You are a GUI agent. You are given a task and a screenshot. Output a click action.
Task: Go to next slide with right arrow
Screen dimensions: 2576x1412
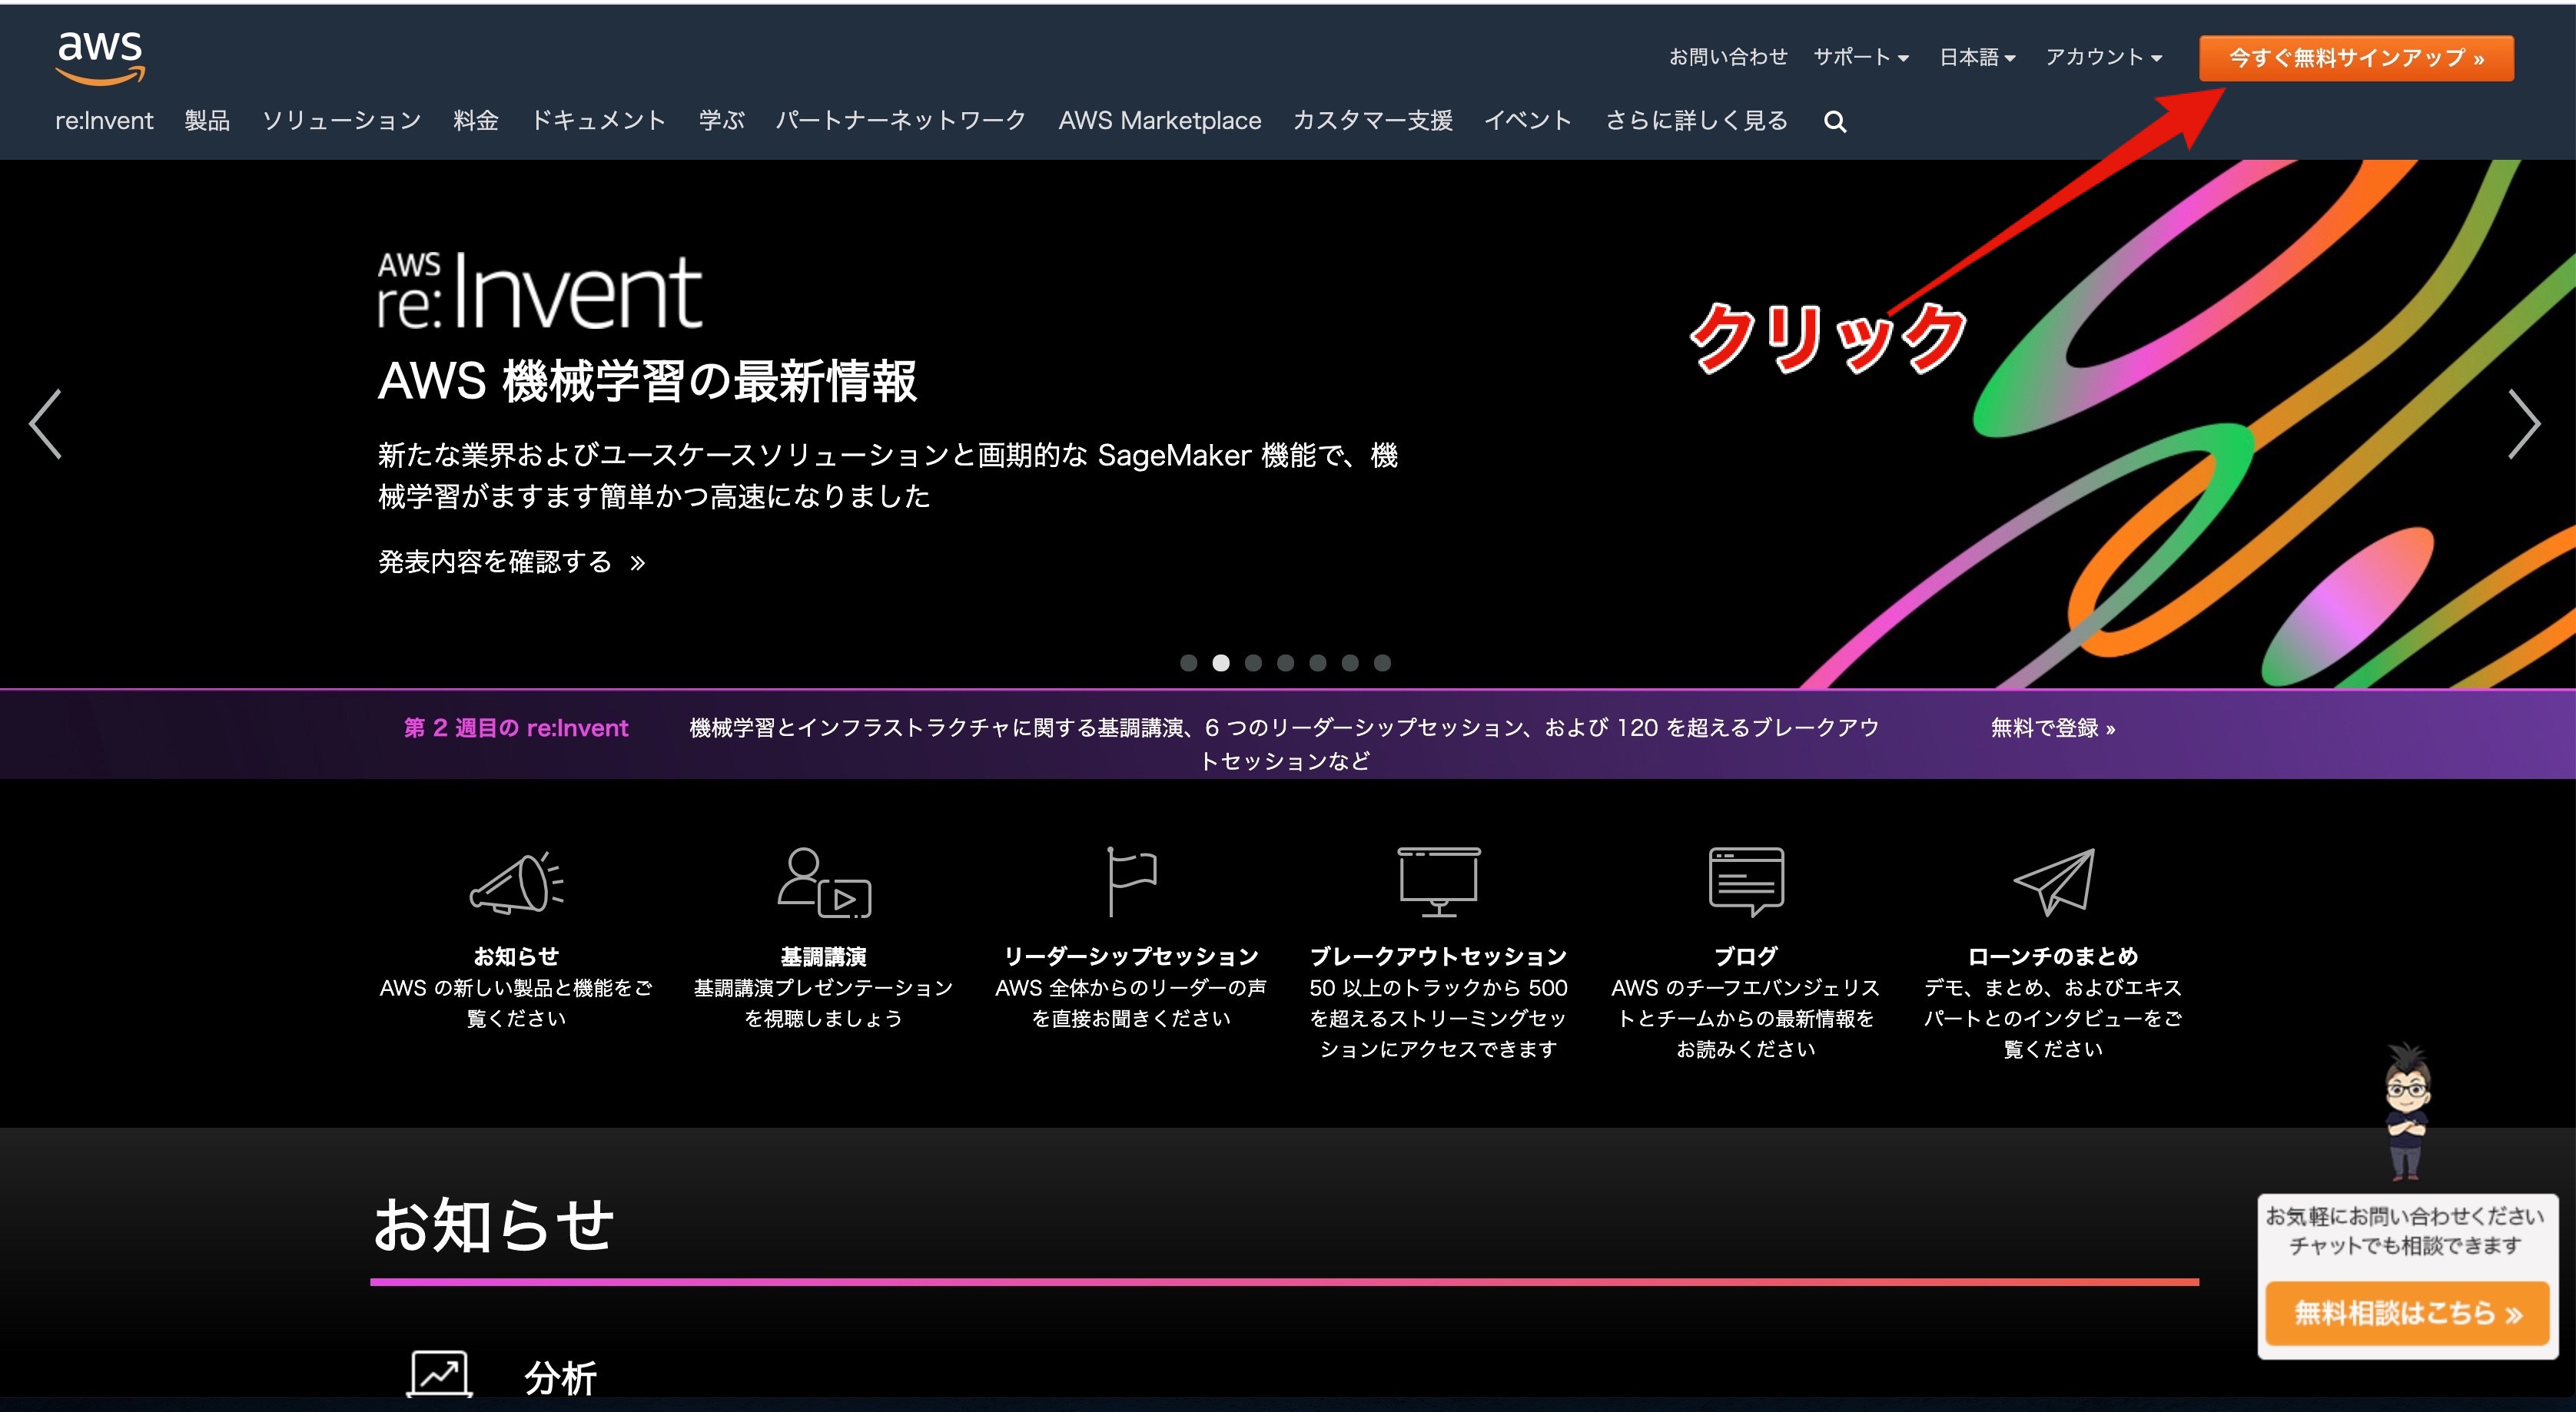point(2524,424)
